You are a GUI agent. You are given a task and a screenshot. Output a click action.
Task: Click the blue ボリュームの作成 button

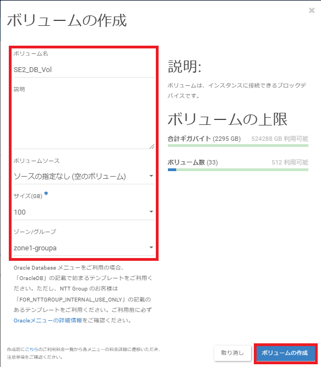click(x=285, y=353)
